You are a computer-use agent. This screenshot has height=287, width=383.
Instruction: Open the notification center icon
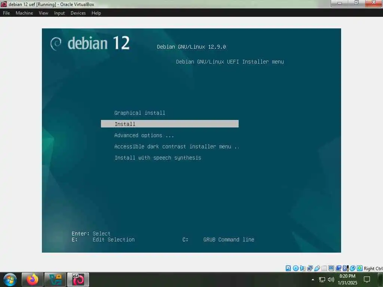click(367, 280)
